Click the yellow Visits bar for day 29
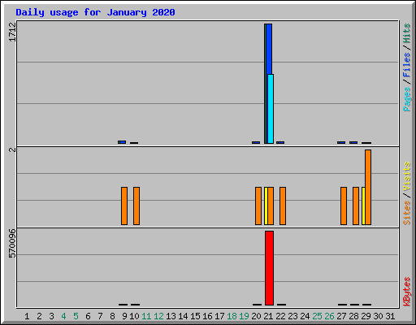Image resolution: width=416 pixels, height=325 pixels. tap(363, 206)
